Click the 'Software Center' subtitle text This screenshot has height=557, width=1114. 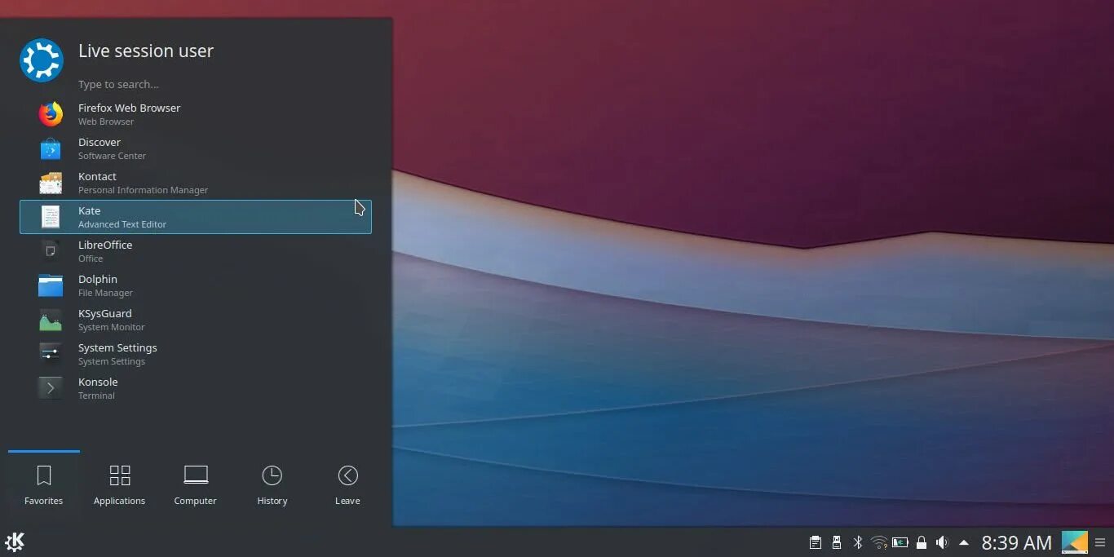(112, 156)
